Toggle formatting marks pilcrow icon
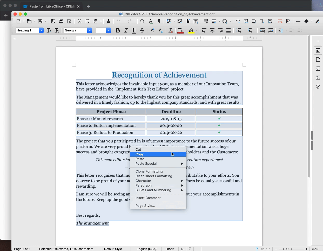This screenshot has height=251, width=323. (159, 21)
